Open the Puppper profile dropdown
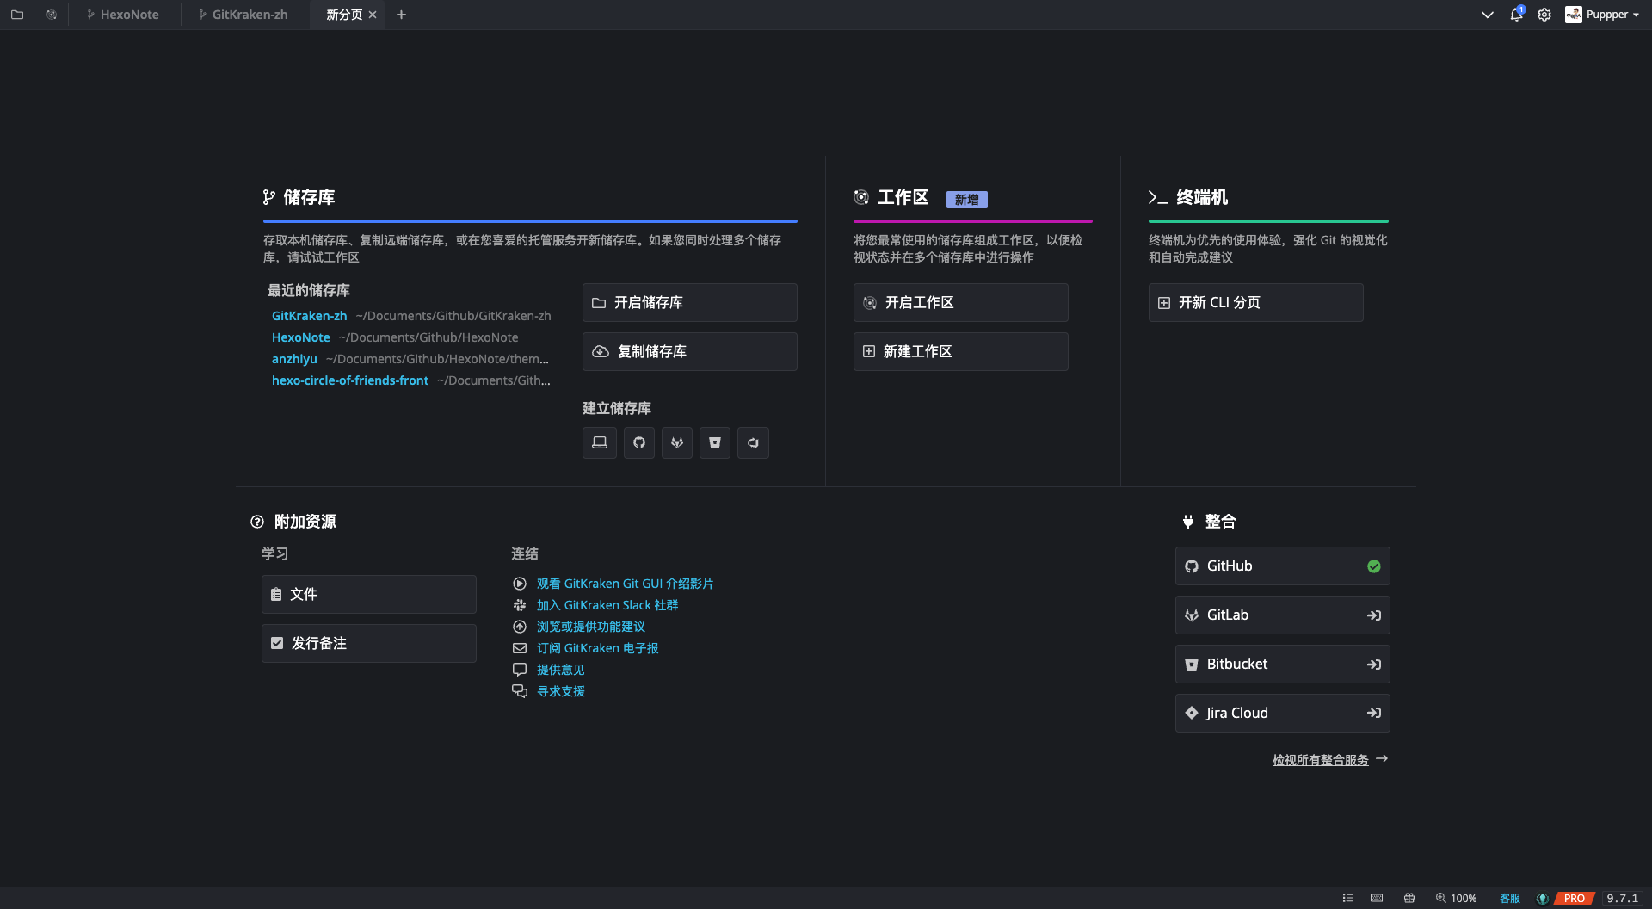This screenshot has height=909, width=1652. (x=1602, y=15)
